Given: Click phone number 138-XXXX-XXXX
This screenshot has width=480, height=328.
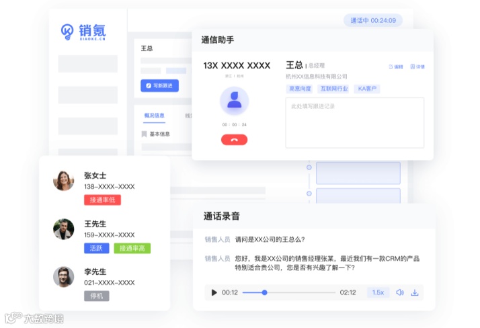Looking at the screenshot, I should point(110,187).
